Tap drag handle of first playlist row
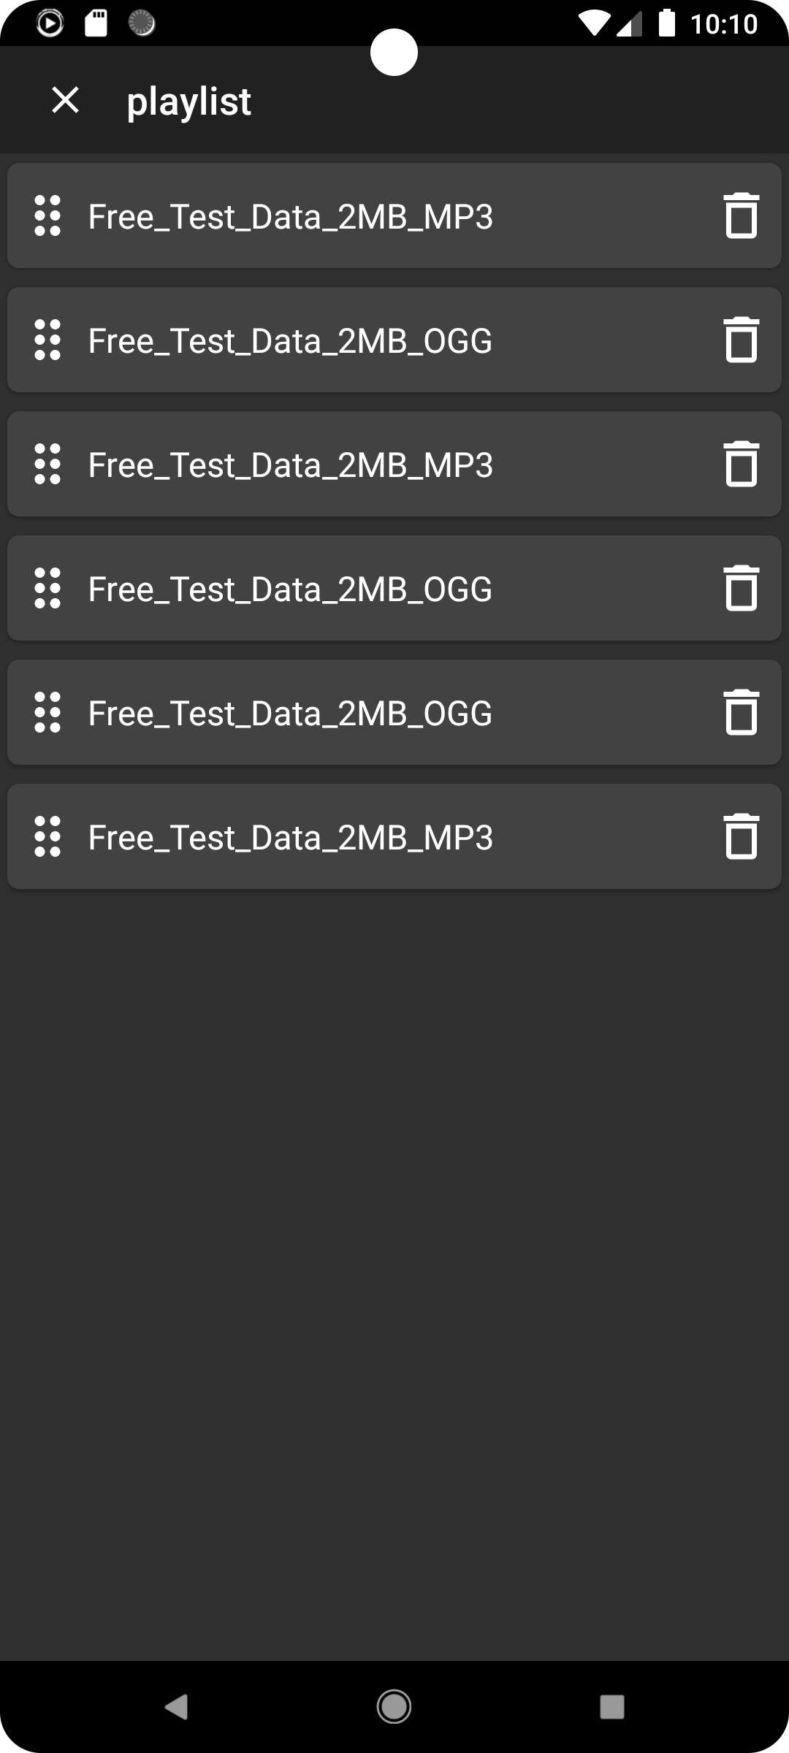 click(47, 215)
